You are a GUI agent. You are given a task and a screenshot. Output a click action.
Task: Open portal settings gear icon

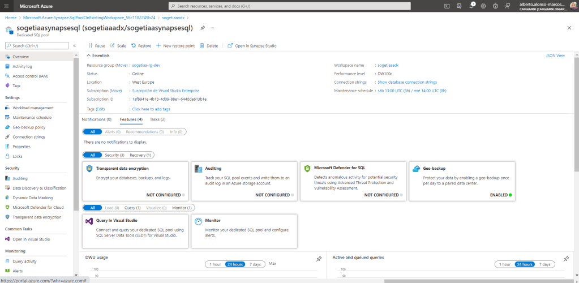coord(483,6)
